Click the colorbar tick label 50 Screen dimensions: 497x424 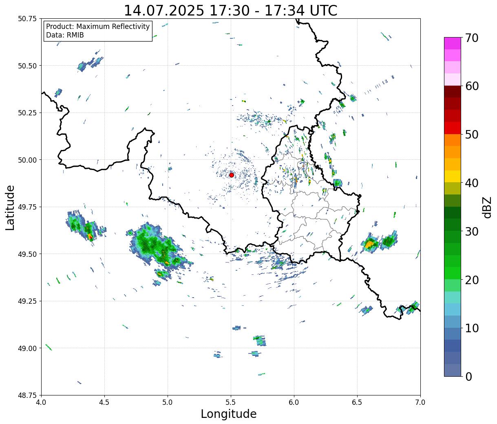(472, 135)
